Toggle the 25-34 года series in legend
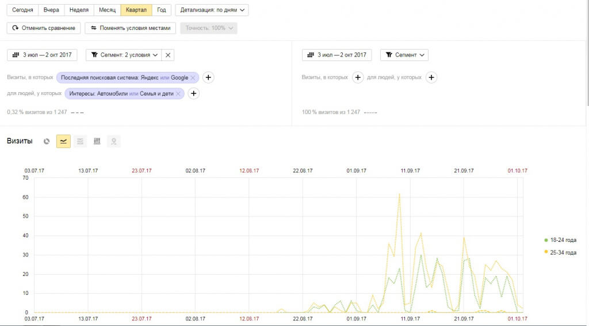589x326 pixels. [x=560, y=252]
